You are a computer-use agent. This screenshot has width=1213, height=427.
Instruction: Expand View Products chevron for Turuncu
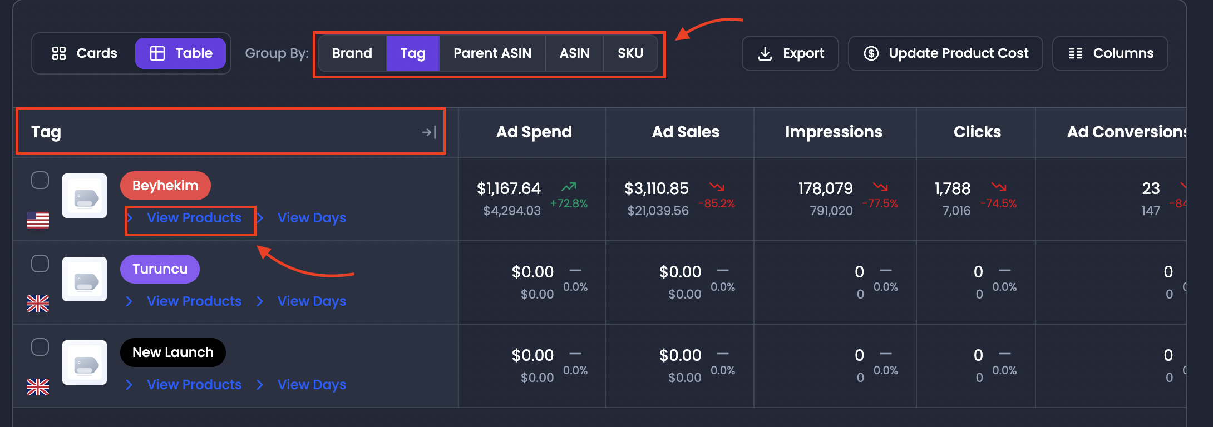click(x=129, y=301)
